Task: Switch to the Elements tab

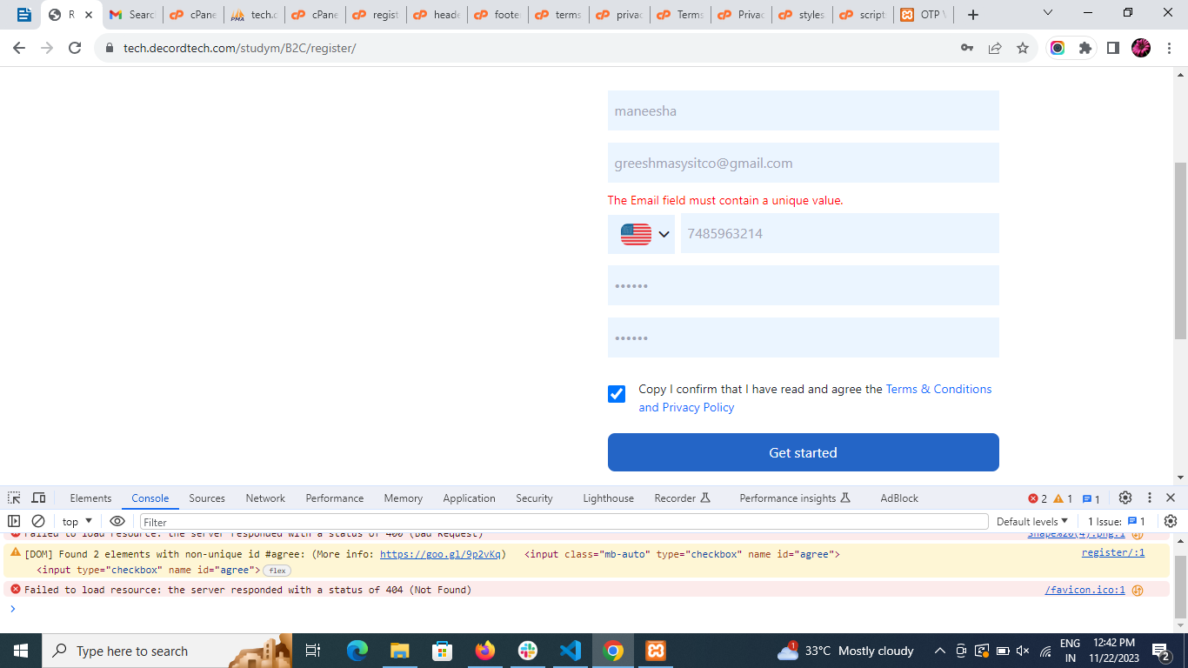Action: 90,498
